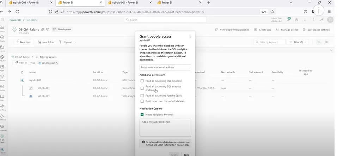Switch to the third browser tab sql-db-001

[125, 2]
